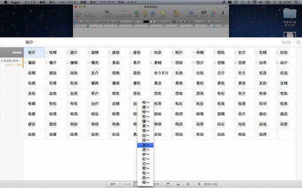Choose candidate 祐介 highlighted in first cell

pyautogui.click(x=34, y=53)
